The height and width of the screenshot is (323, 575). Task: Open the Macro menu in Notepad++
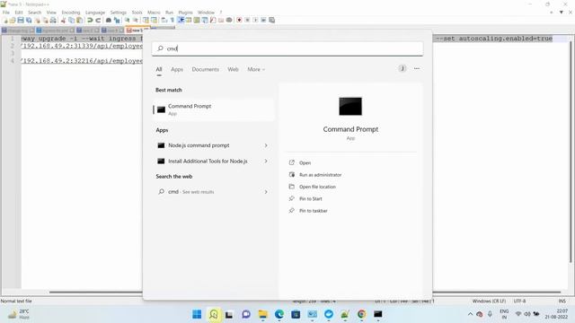pyautogui.click(x=154, y=13)
